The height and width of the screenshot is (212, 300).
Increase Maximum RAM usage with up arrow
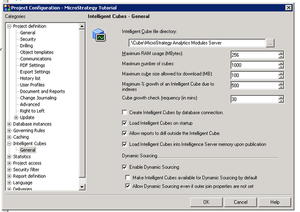tap(281, 53)
